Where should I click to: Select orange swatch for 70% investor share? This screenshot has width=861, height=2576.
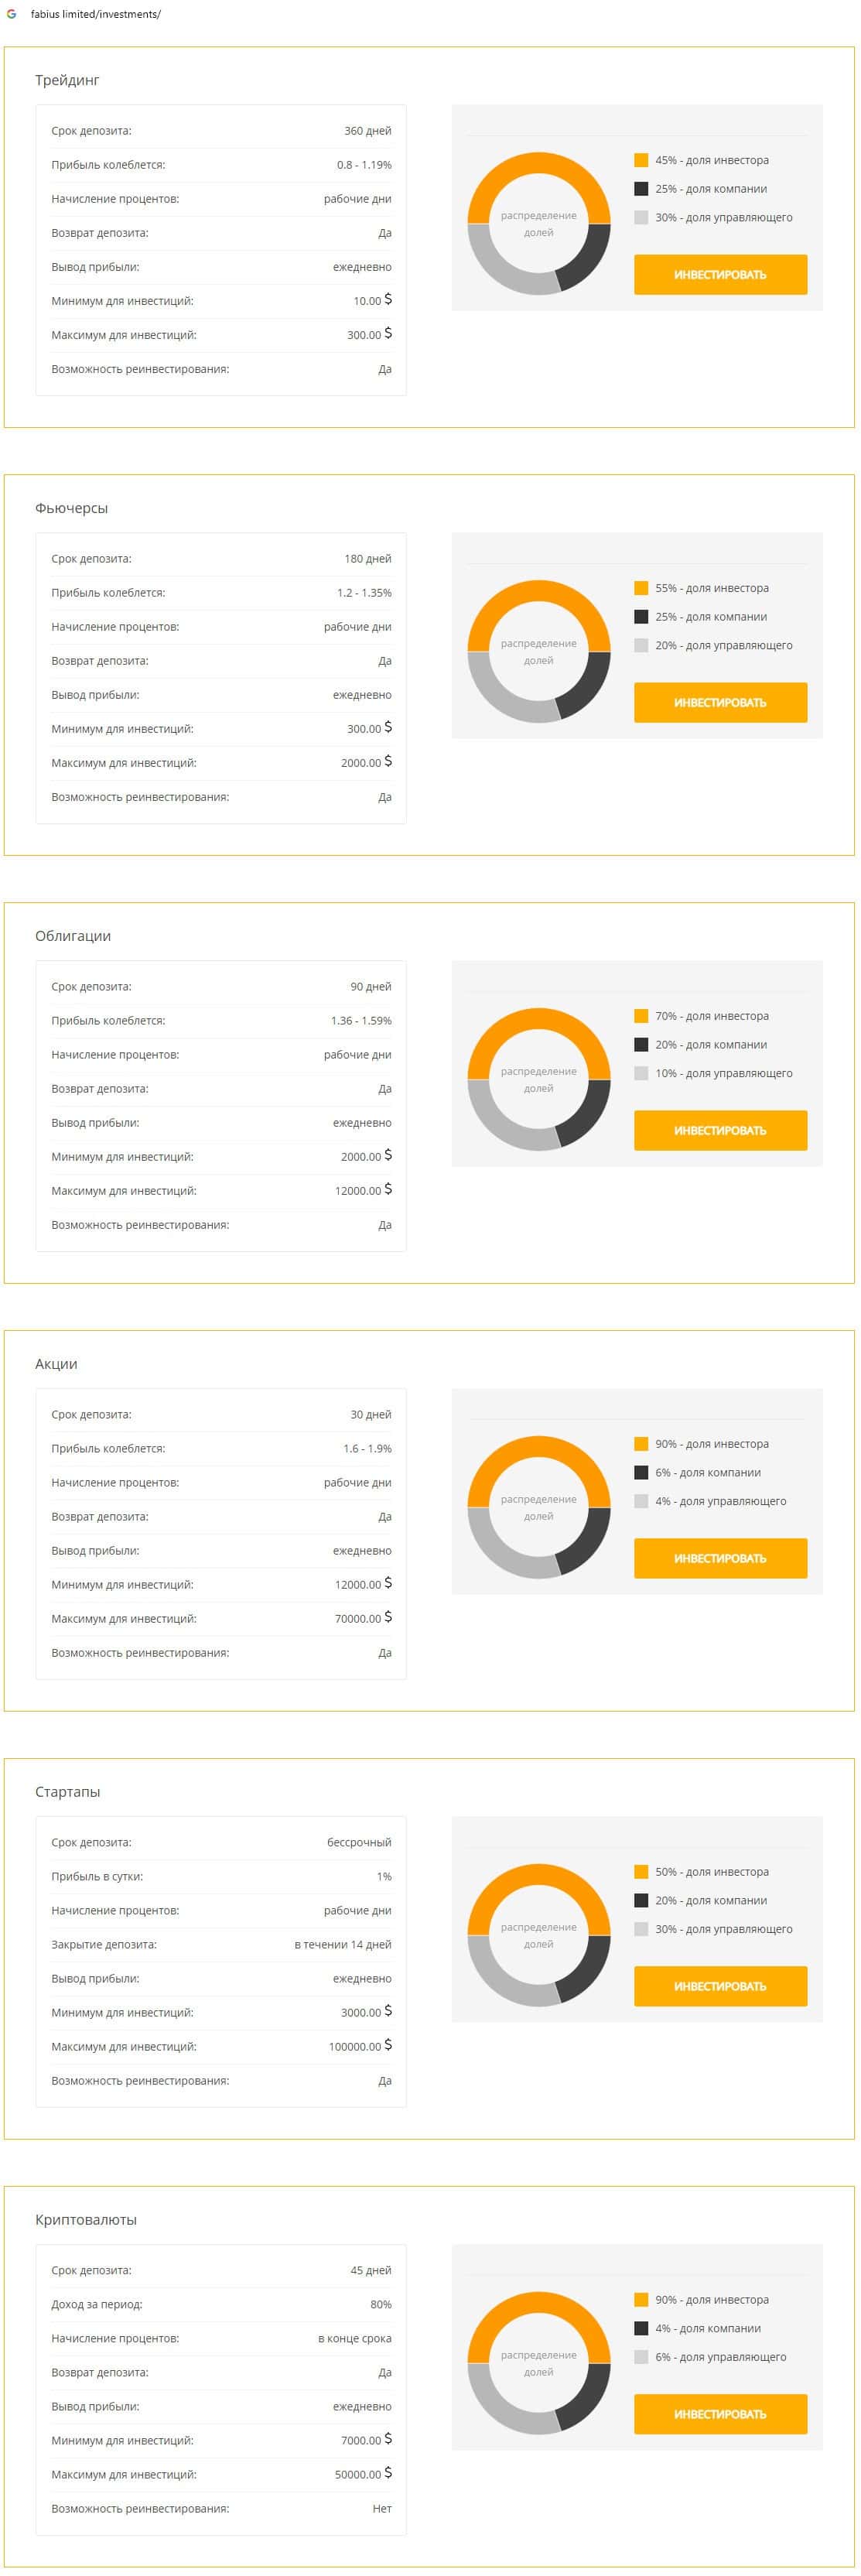[x=641, y=1016]
